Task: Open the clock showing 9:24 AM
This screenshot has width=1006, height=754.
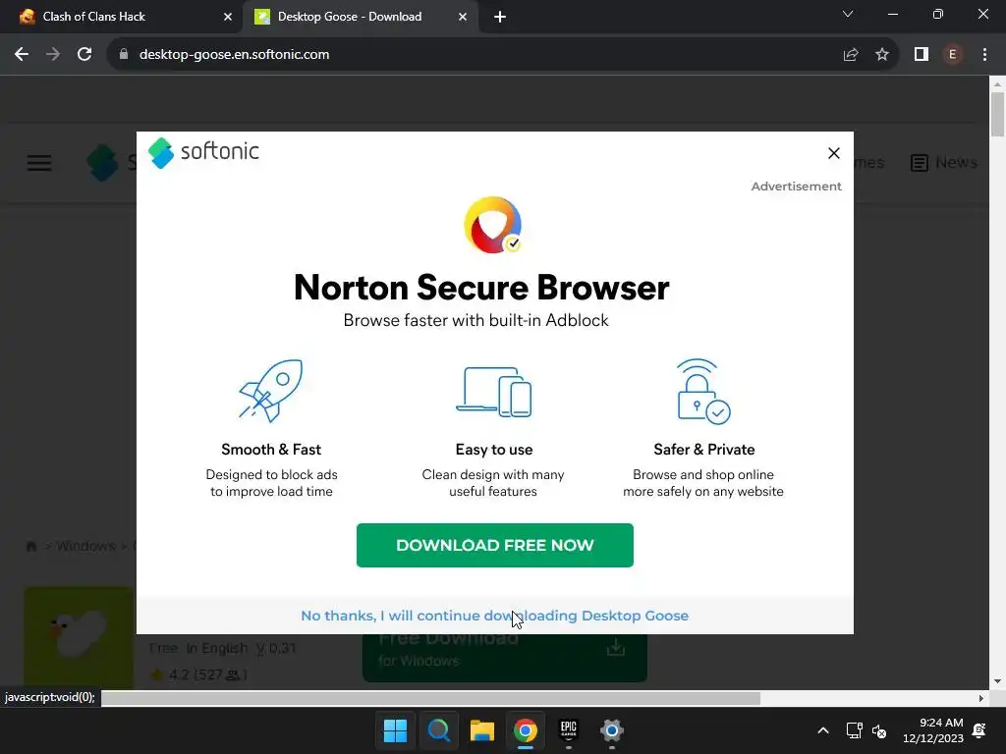Action: (933, 730)
